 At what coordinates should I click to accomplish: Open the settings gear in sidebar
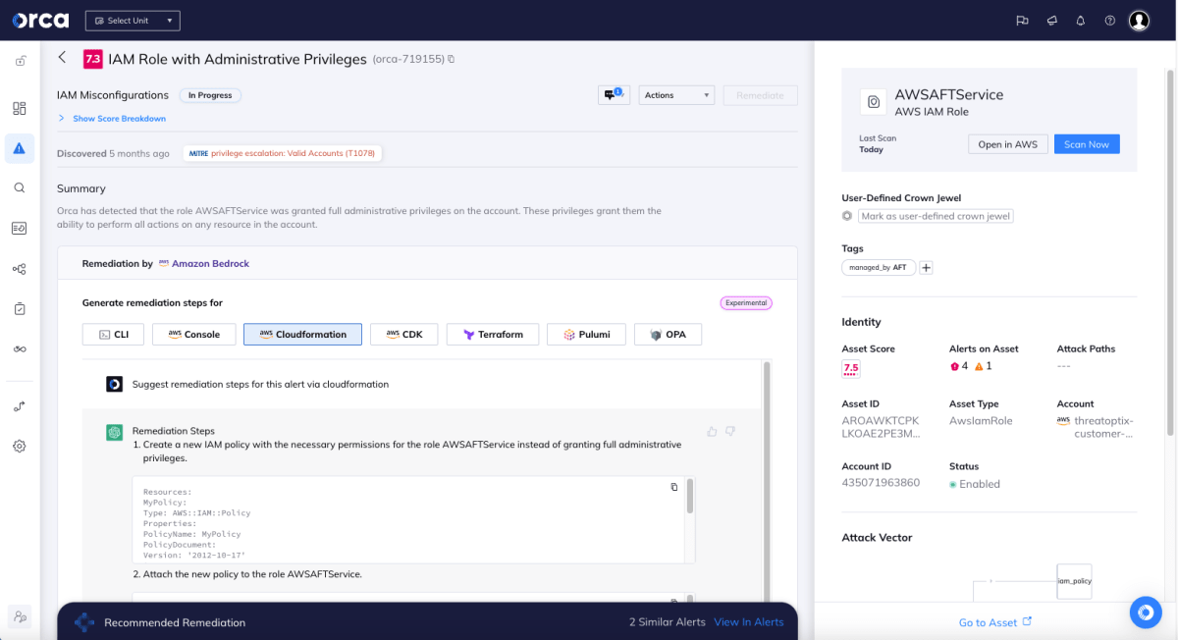point(20,446)
